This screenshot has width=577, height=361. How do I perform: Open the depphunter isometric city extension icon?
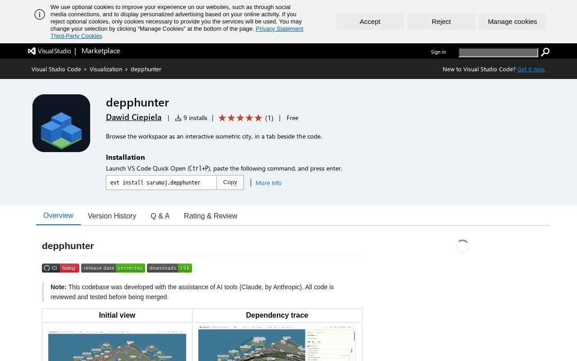tap(61, 123)
